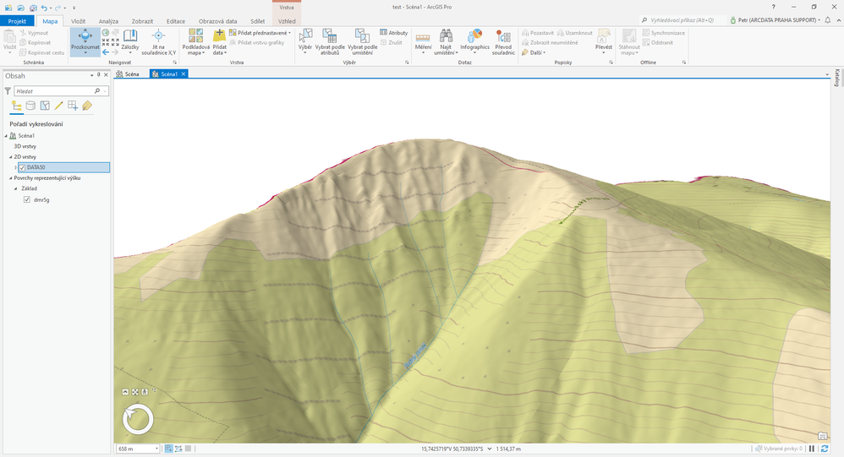Collapse the 2D vrstvy group
Image resolution: width=844 pixels, height=457 pixels.
(x=11, y=156)
